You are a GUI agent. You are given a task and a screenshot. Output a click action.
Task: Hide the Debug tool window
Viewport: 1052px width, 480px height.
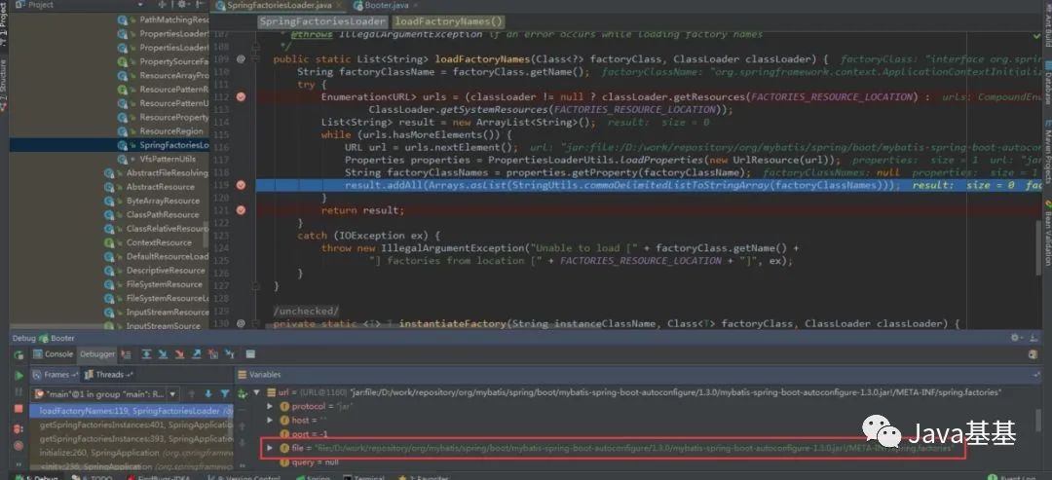pyautogui.click(x=1033, y=338)
